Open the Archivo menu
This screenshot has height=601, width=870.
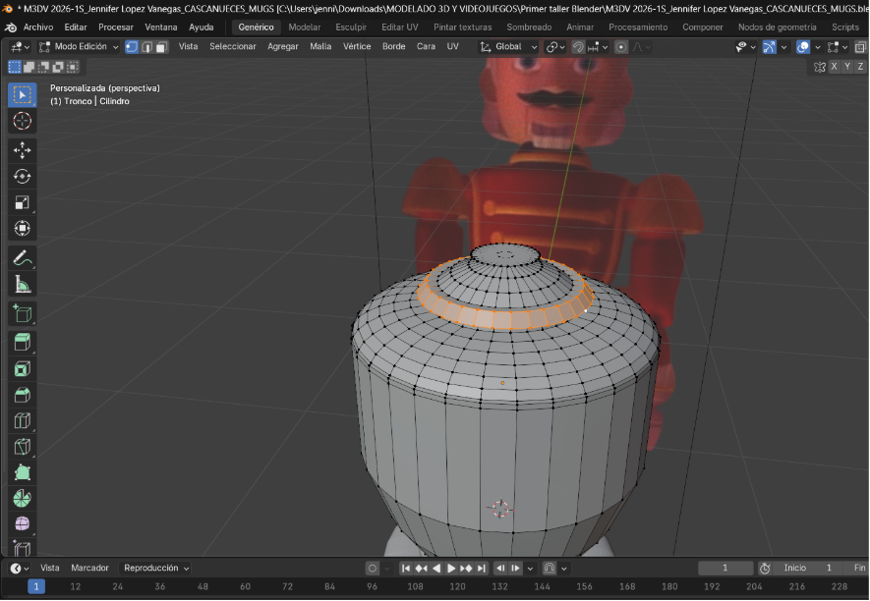[x=36, y=27]
